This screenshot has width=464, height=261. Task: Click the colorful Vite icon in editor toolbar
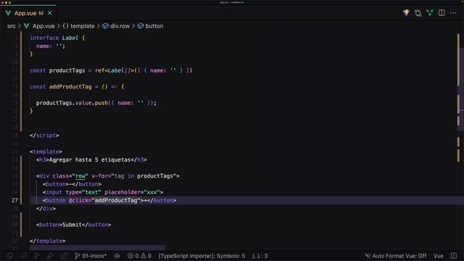(406, 13)
